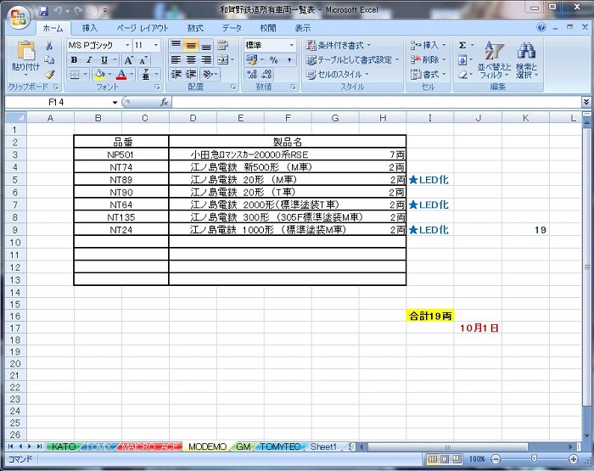Apply comma style format

[x=289, y=60]
